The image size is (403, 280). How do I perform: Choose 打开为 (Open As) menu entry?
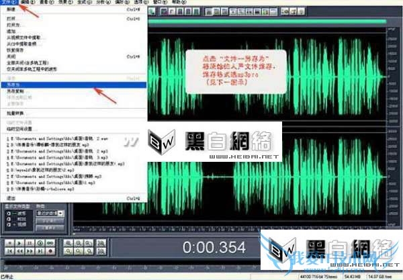pyautogui.click(x=74, y=25)
